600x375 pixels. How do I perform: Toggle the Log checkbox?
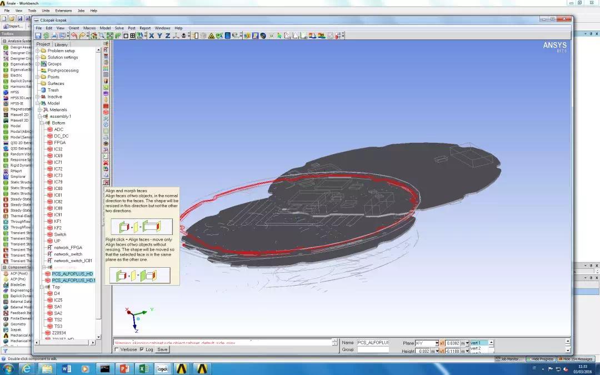142,349
